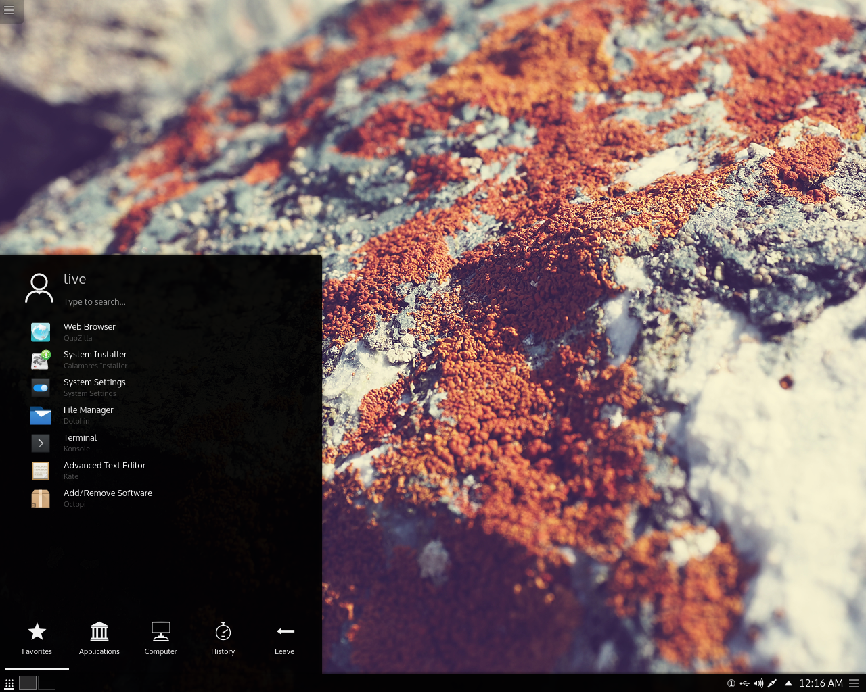Viewport: 866px width, 692px height.
Task: Open the USB device notifier tray icon
Action: (x=745, y=683)
